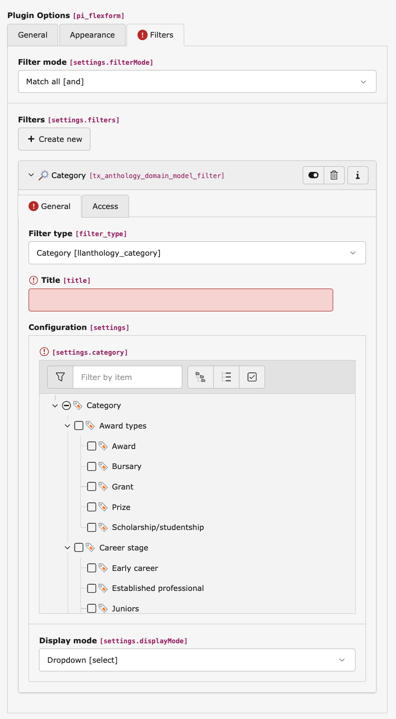This screenshot has width=396, height=719.
Task: Click the check-all items icon
Action: click(252, 377)
